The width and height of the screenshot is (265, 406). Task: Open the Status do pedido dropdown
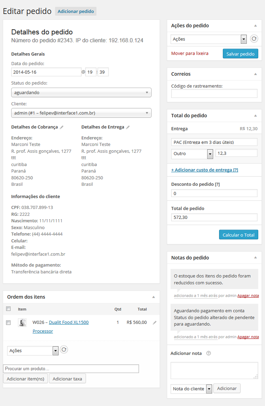pyautogui.click(x=81, y=92)
